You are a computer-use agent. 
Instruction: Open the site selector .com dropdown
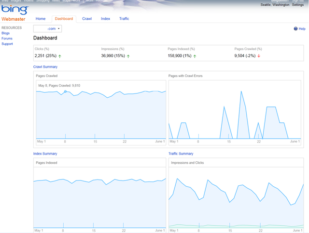(47, 29)
